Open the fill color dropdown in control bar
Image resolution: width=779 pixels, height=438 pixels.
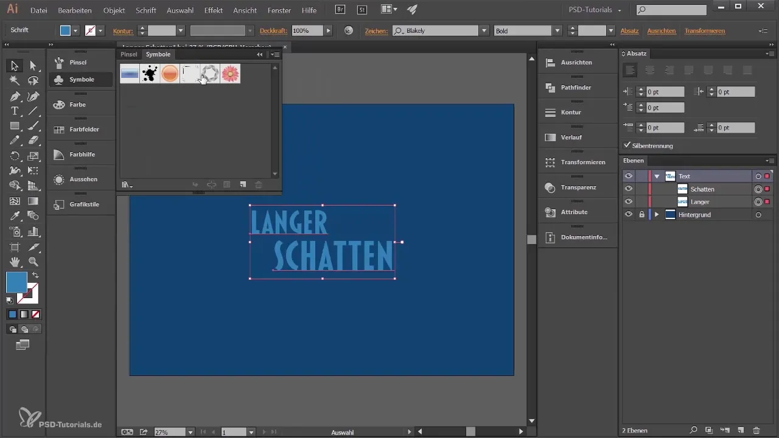pyautogui.click(x=76, y=30)
